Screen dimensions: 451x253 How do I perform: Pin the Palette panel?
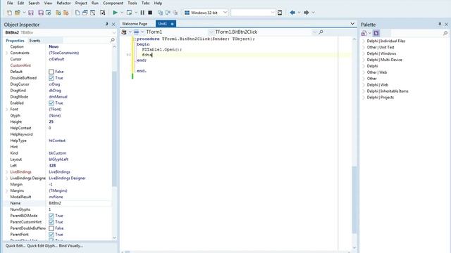440,25
